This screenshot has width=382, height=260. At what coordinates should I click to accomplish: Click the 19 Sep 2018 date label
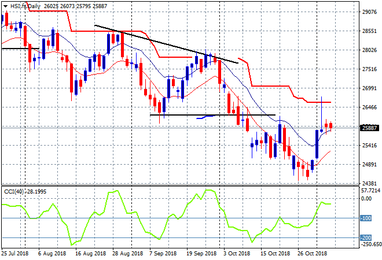point(201,254)
